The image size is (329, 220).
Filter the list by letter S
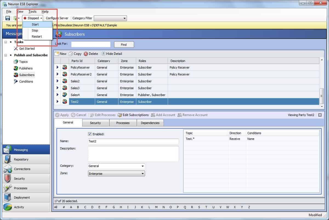point(199,207)
